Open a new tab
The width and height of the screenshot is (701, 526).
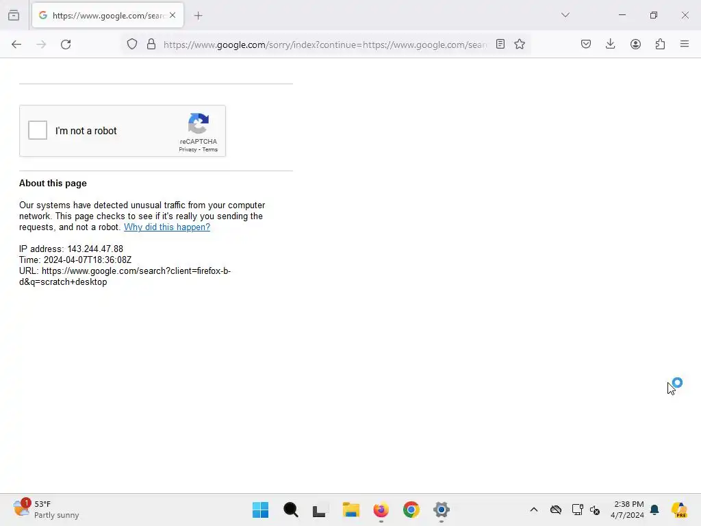tap(199, 16)
